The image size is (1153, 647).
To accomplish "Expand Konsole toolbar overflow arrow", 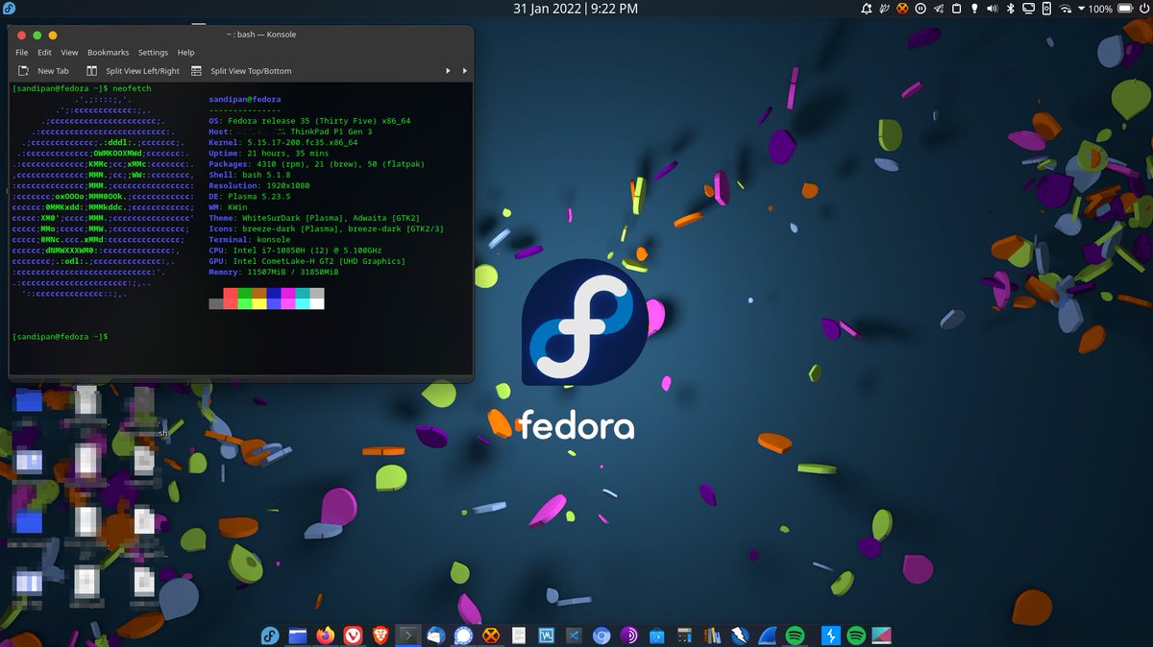I will pyautogui.click(x=465, y=71).
